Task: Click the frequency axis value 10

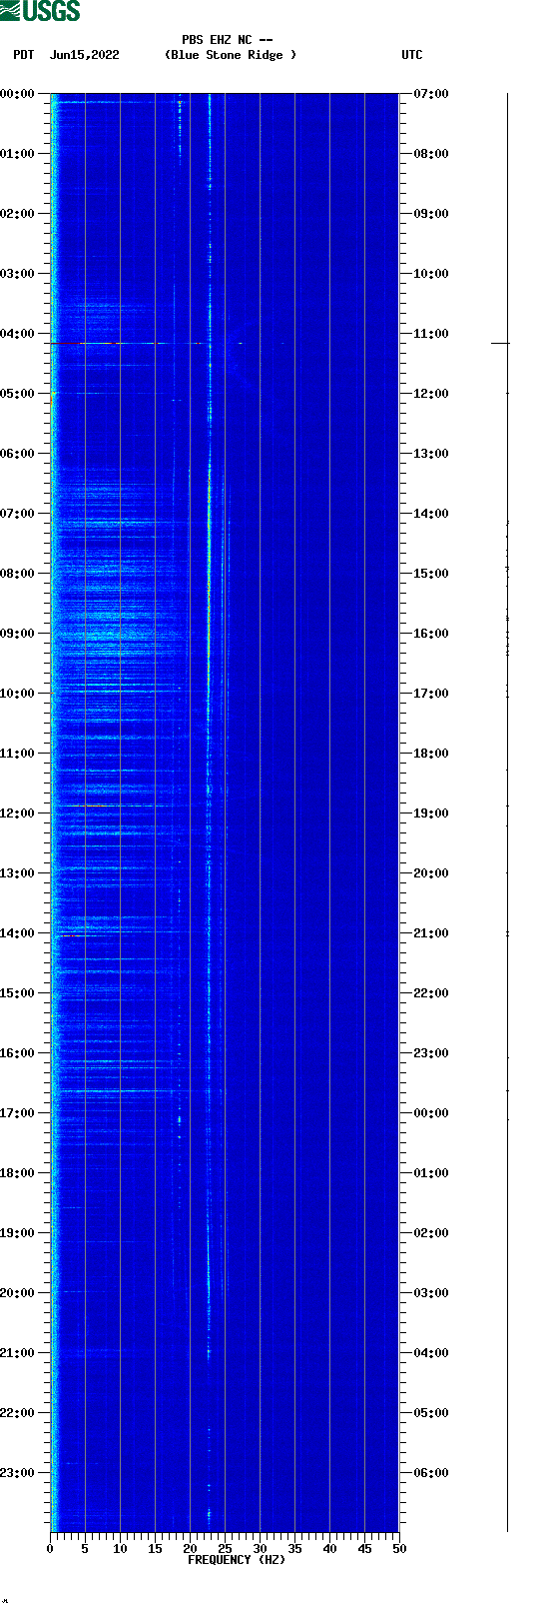Action: pyautogui.click(x=120, y=1549)
